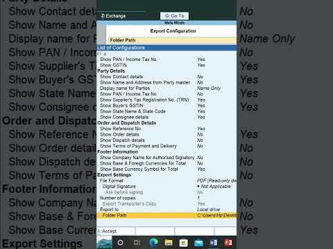Select Show Contact details option
Image resolution: width=333 pixels, height=249 pixels.
tap(121, 77)
